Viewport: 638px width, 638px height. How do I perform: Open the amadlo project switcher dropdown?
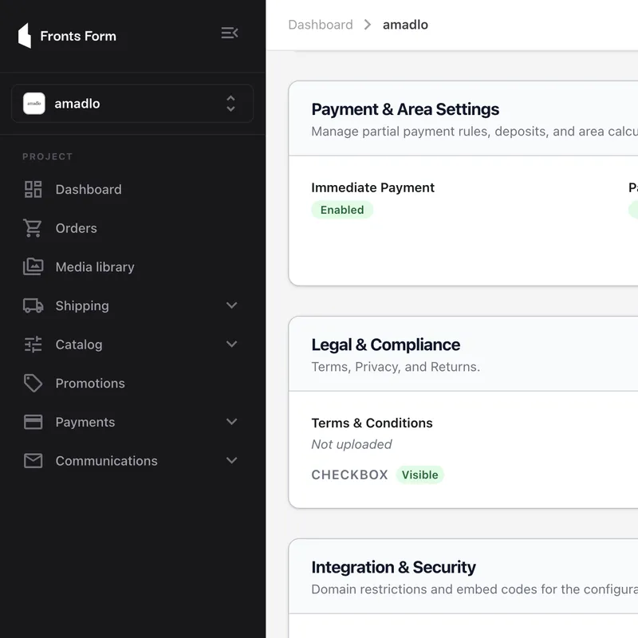coord(132,104)
